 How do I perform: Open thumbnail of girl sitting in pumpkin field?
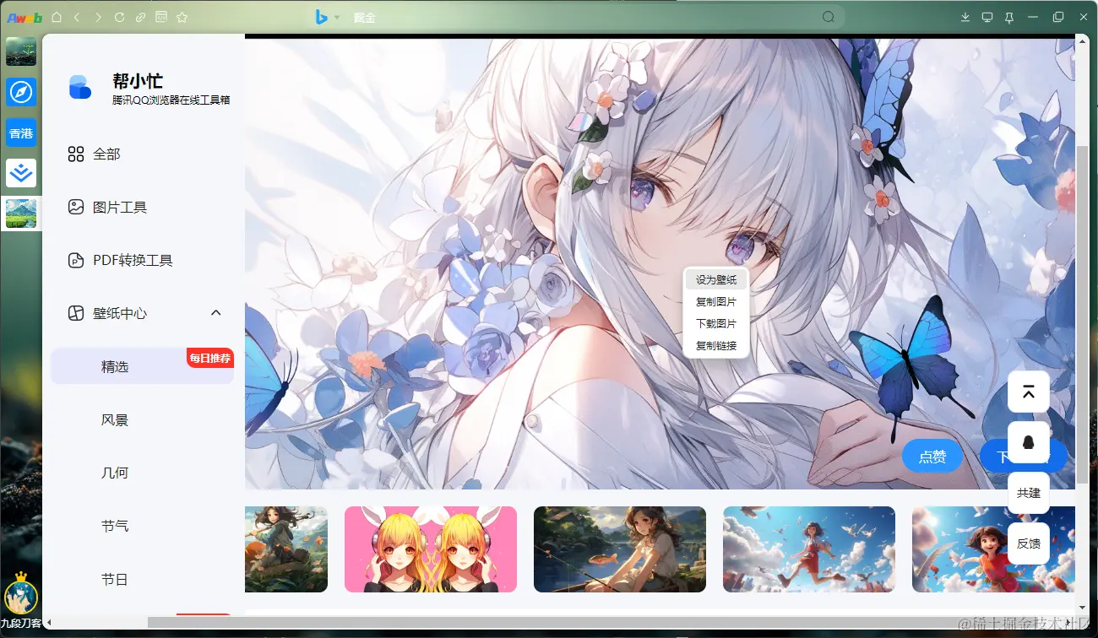[x=286, y=549]
